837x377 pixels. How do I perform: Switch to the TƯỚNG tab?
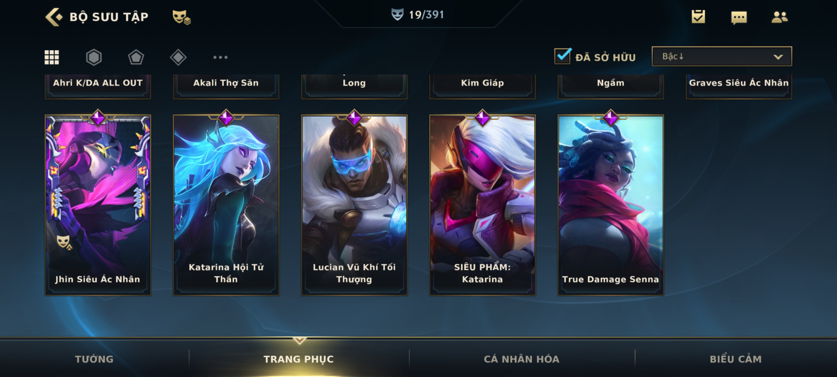94,359
